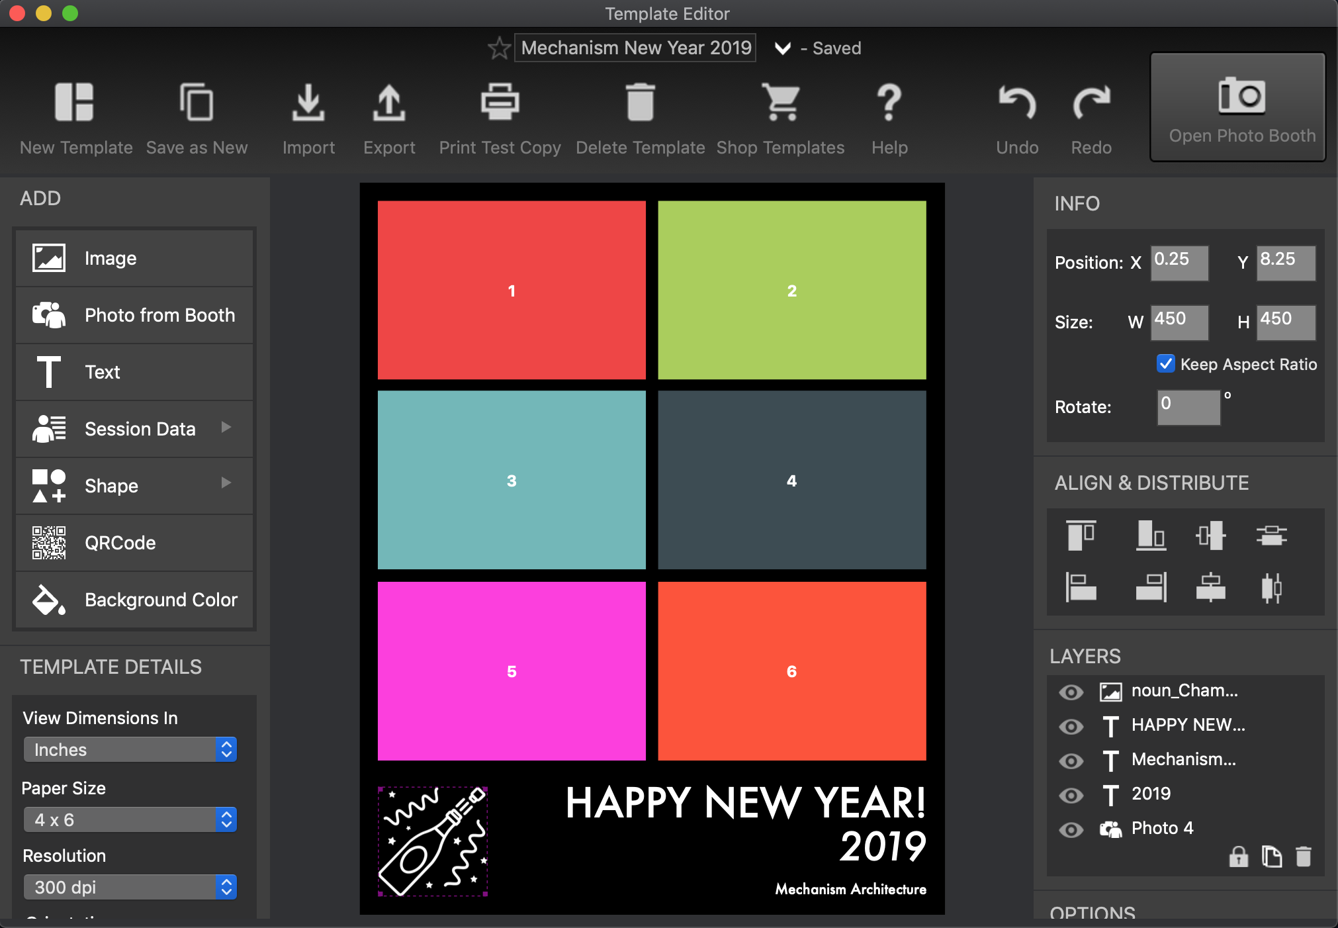The height and width of the screenshot is (928, 1338).
Task: Click the Rotate degrees field
Action: coord(1188,406)
